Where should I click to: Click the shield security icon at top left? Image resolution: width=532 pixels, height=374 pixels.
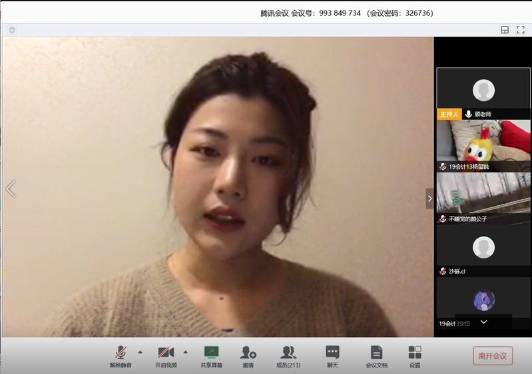click(x=11, y=30)
